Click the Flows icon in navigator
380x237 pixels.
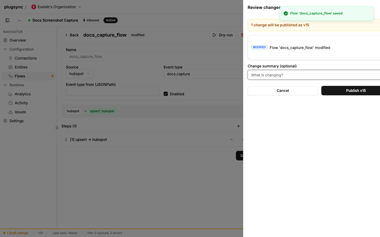coord(11,76)
